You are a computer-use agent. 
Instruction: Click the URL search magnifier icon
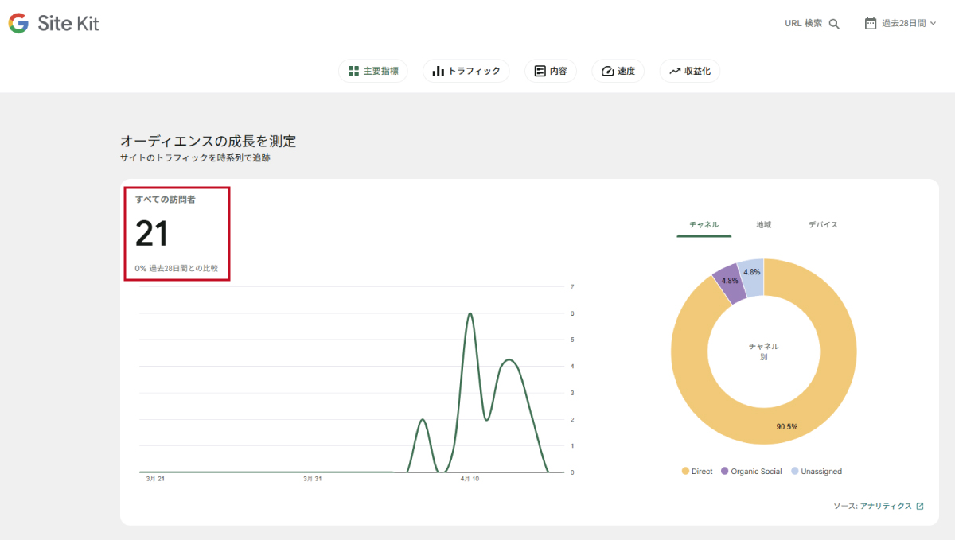(x=834, y=24)
